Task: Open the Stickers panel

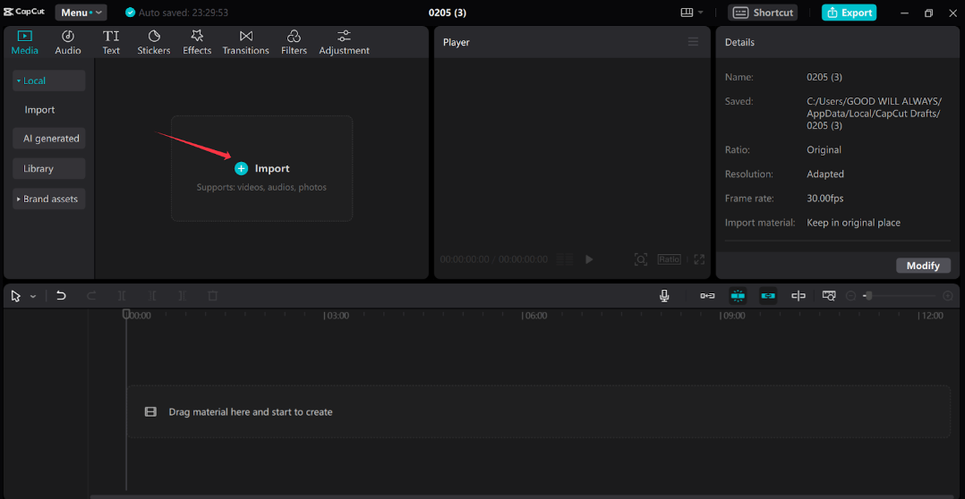Action: pyautogui.click(x=154, y=42)
